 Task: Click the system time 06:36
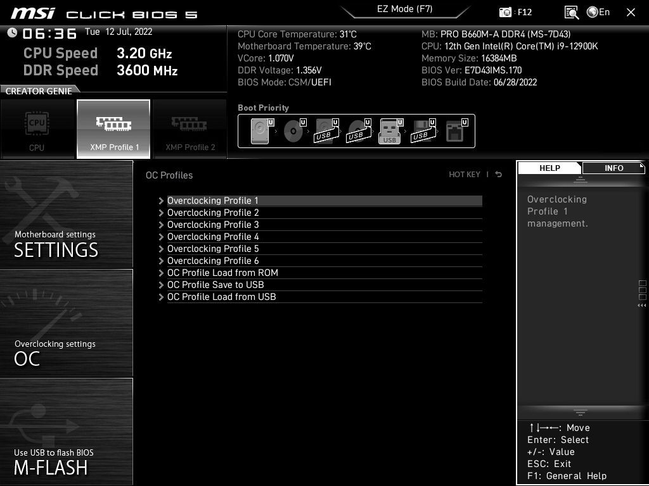49,34
